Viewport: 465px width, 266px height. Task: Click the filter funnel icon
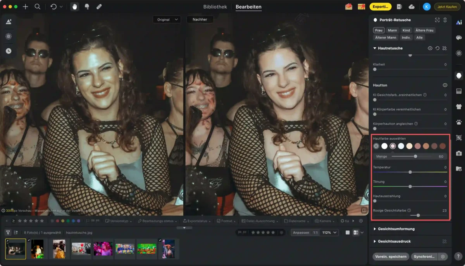pos(8,232)
